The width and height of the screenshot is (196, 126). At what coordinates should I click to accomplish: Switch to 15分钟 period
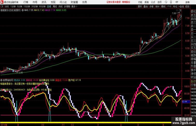click(27, 6)
